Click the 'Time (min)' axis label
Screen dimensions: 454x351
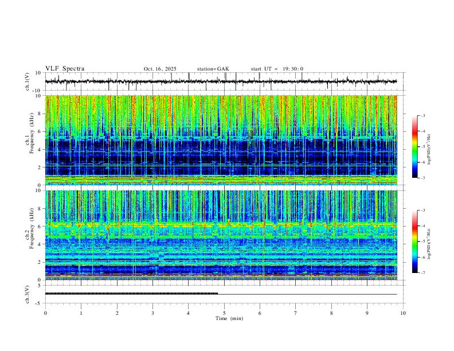(x=229, y=318)
